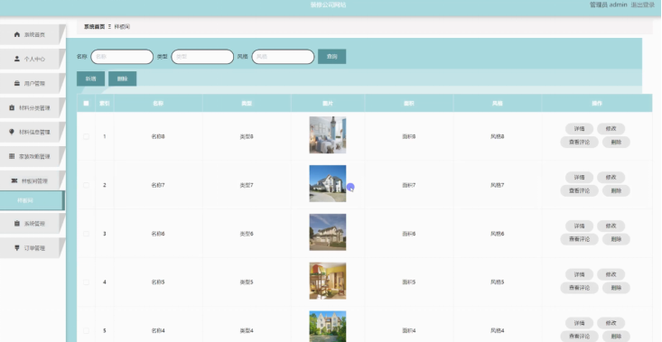The image size is (662, 342).
Task: Expand 用户管理 sidebar menu
Action: [x=33, y=84]
